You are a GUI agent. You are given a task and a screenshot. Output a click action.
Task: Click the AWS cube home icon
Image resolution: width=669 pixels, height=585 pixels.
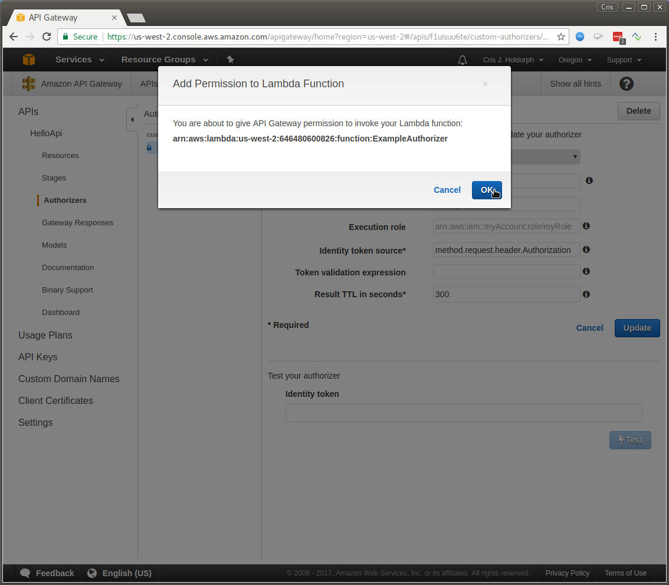tap(28, 60)
